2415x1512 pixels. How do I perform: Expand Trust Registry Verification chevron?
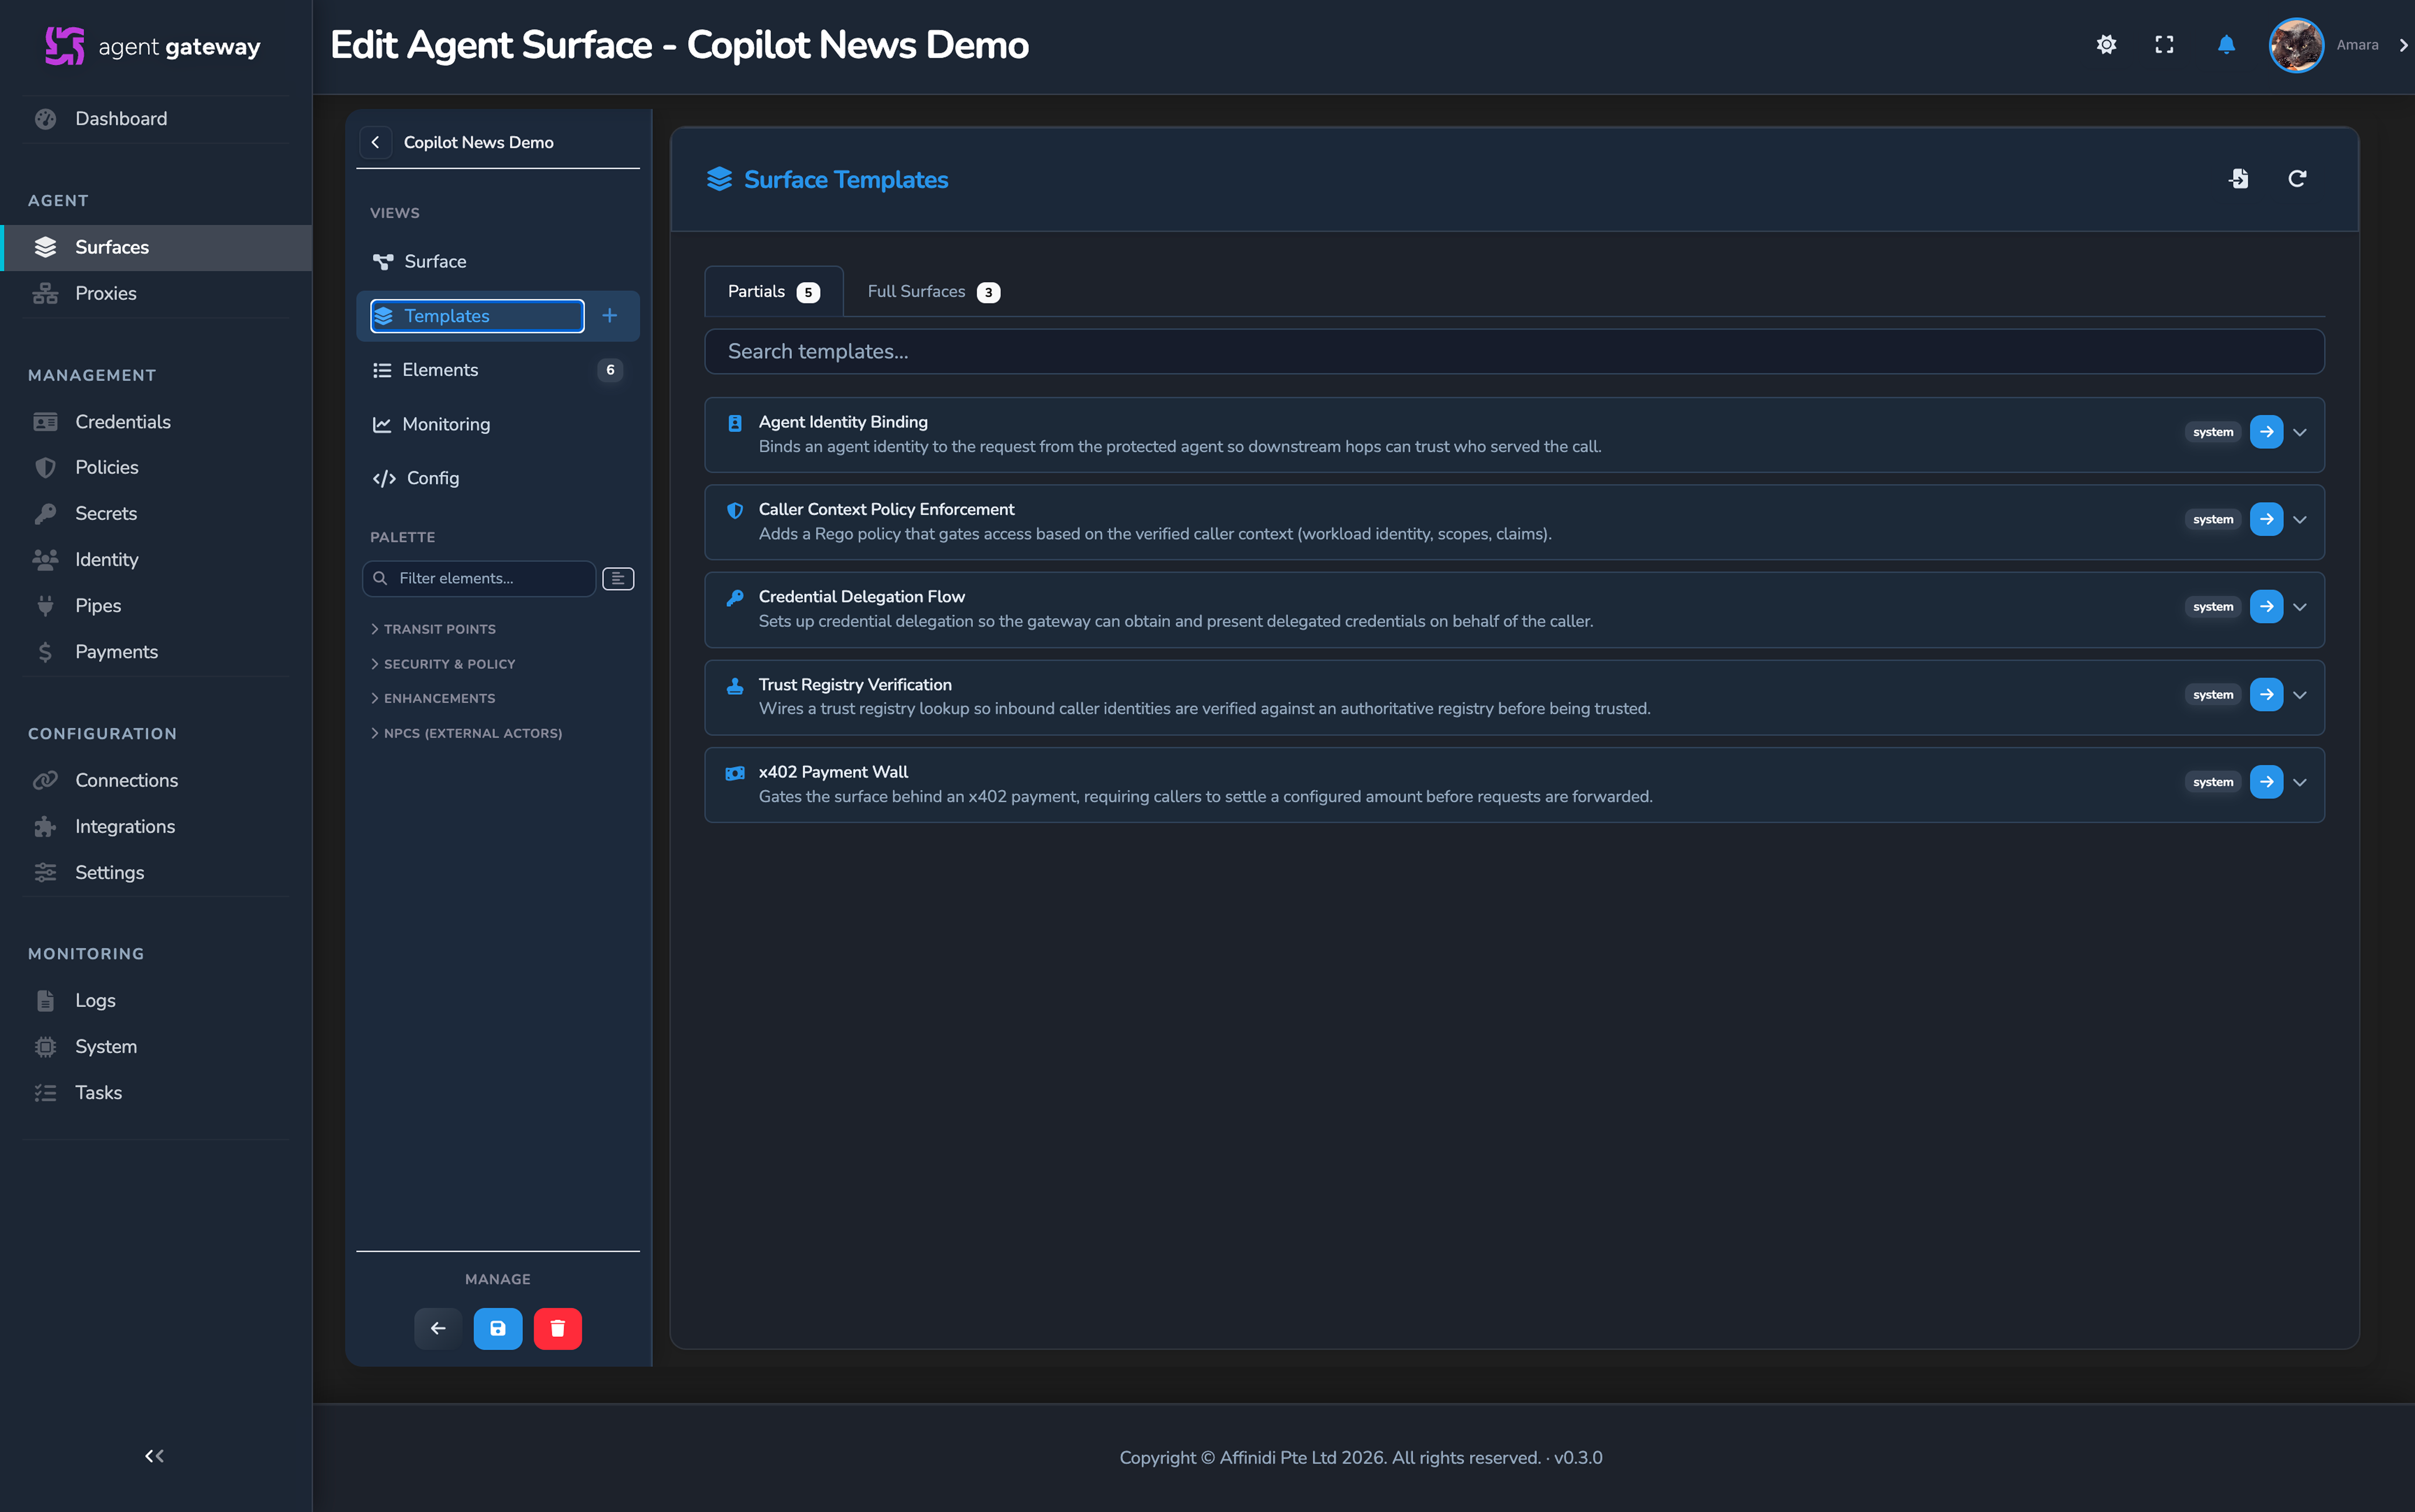coord(2300,695)
